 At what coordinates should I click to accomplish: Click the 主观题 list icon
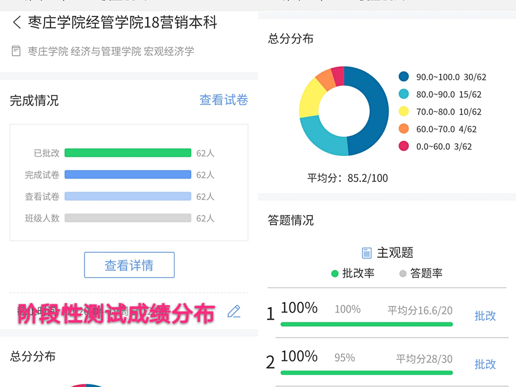tap(367, 253)
